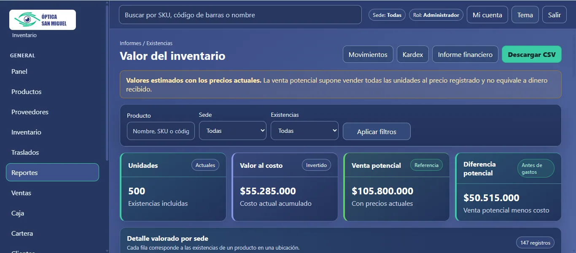The height and width of the screenshot is (253, 576).
Task: Click Salir to log out
Action: 554,15
